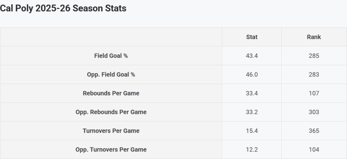This screenshot has height=159, width=347.
Task: Click the Stat column header
Action: [x=252, y=37]
